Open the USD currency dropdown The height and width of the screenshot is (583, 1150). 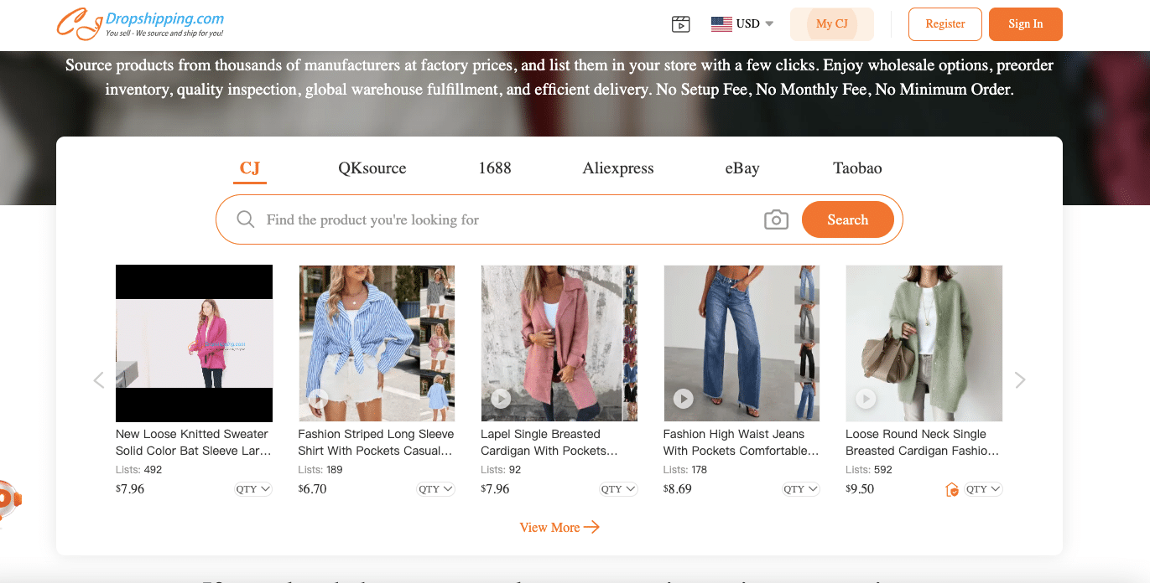click(749, 23)
